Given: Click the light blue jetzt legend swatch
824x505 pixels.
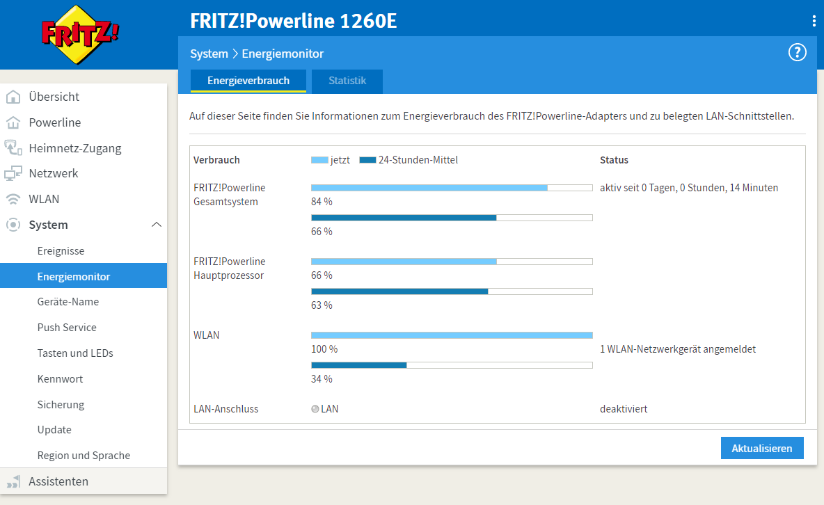Looking at the screenshot, I should 319,160.
